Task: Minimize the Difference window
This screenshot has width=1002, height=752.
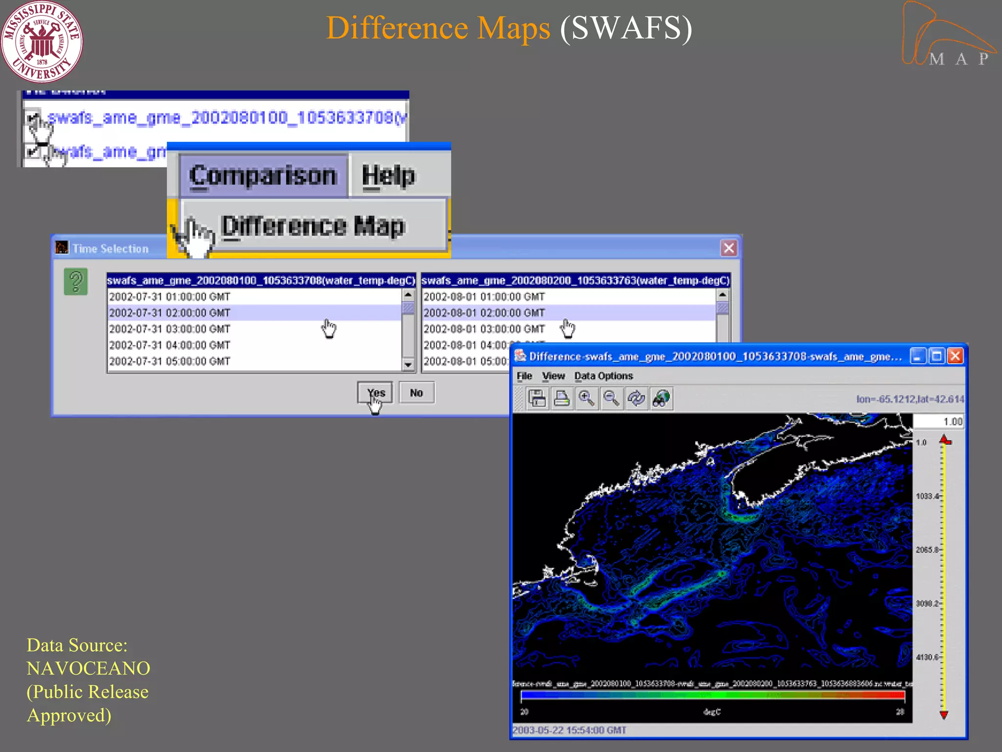Action: click(x=918, y=356)
